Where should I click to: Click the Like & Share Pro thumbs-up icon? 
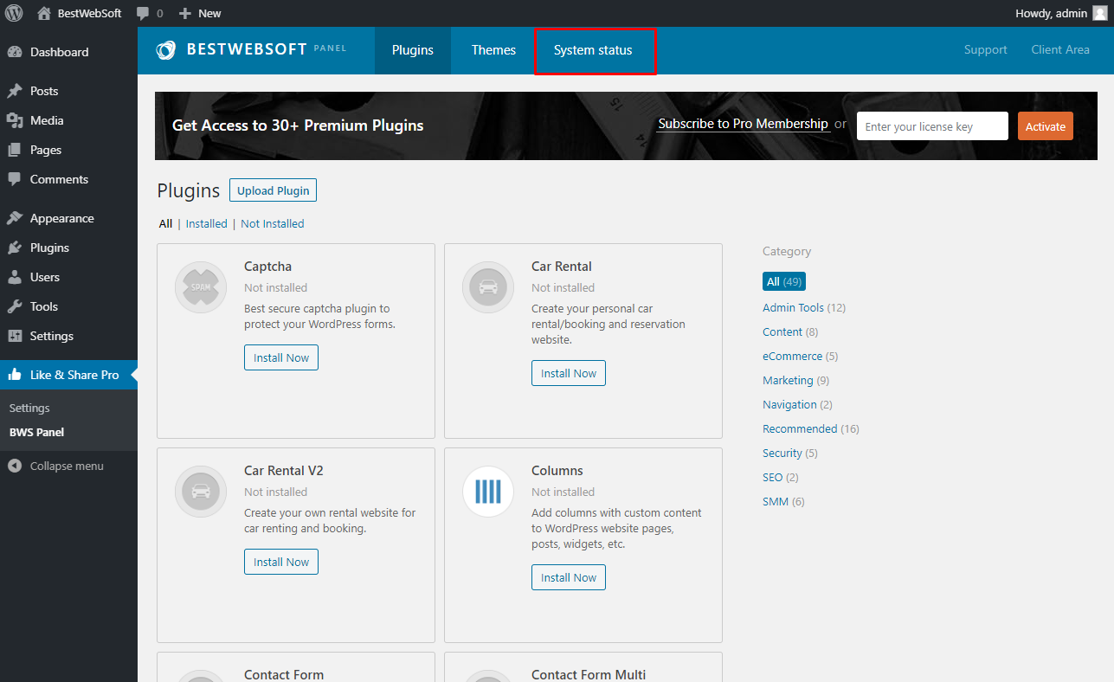(15, 375)
